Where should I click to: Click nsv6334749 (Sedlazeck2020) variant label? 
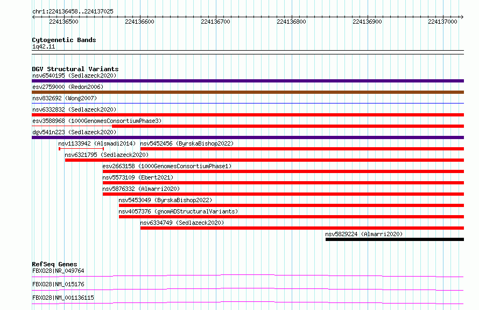(182, 223)
